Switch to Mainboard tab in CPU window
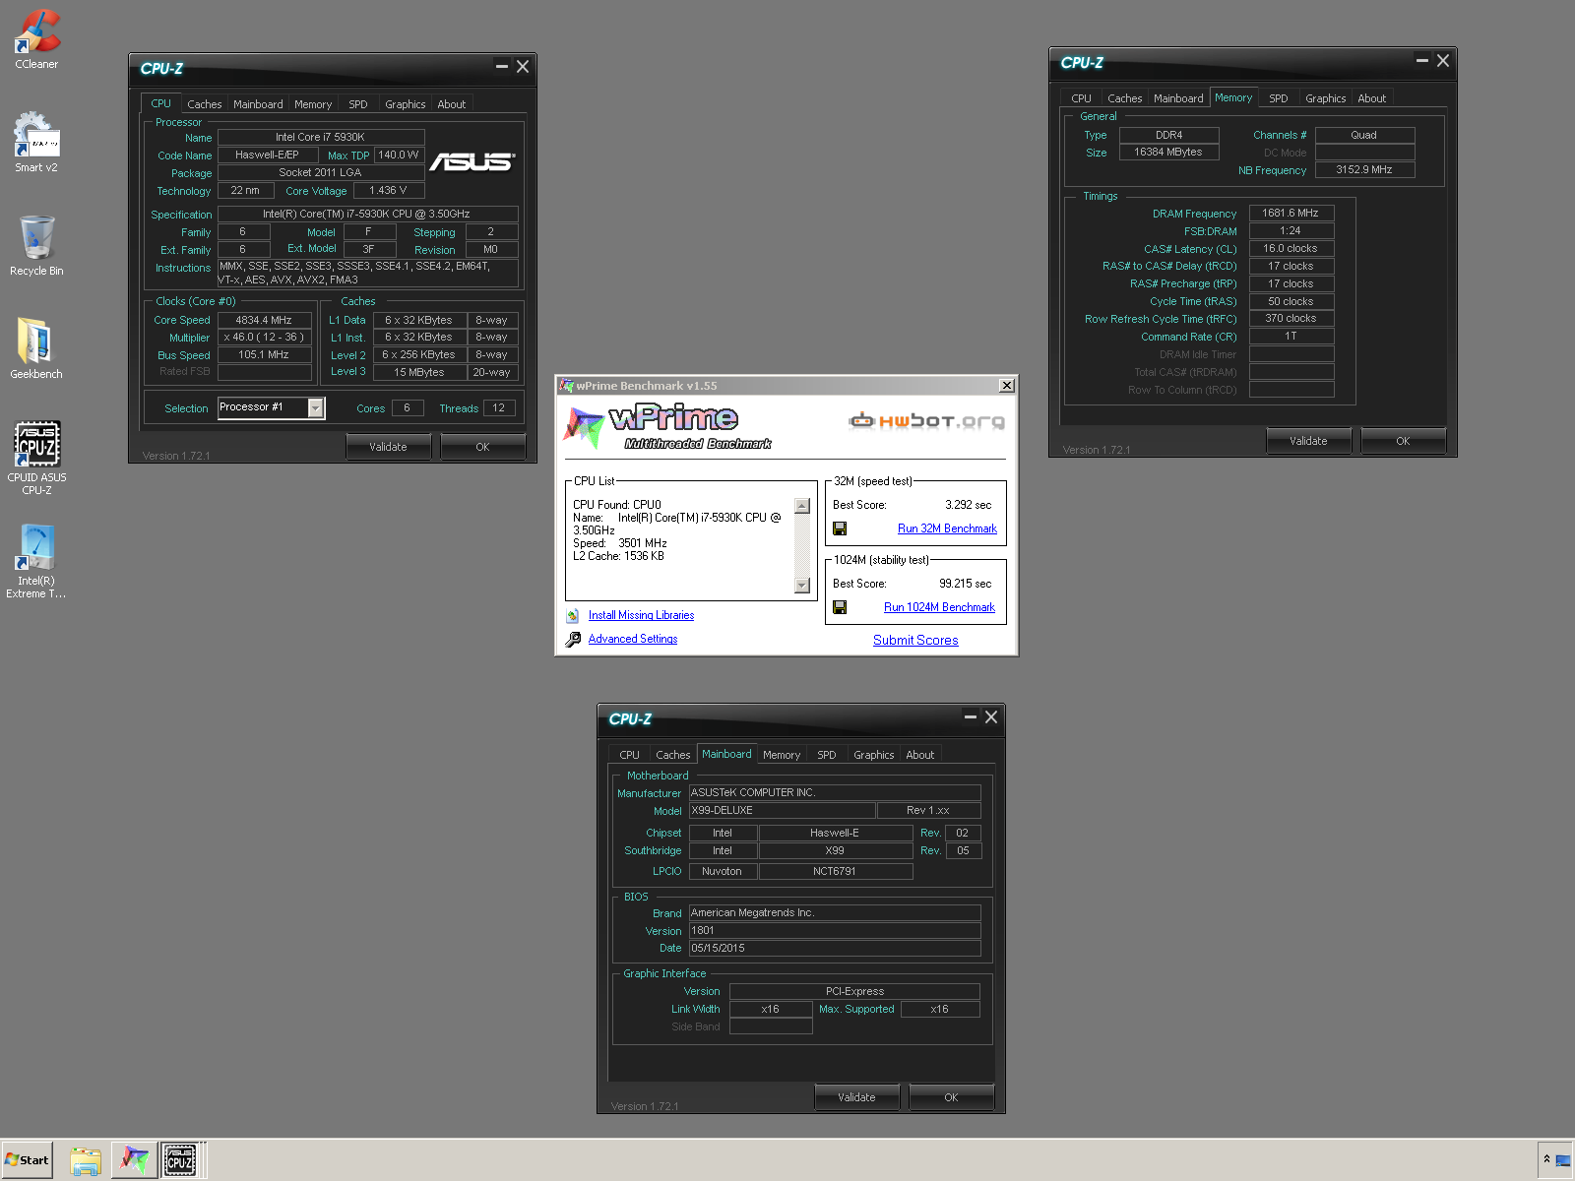 tap(258, 104)
